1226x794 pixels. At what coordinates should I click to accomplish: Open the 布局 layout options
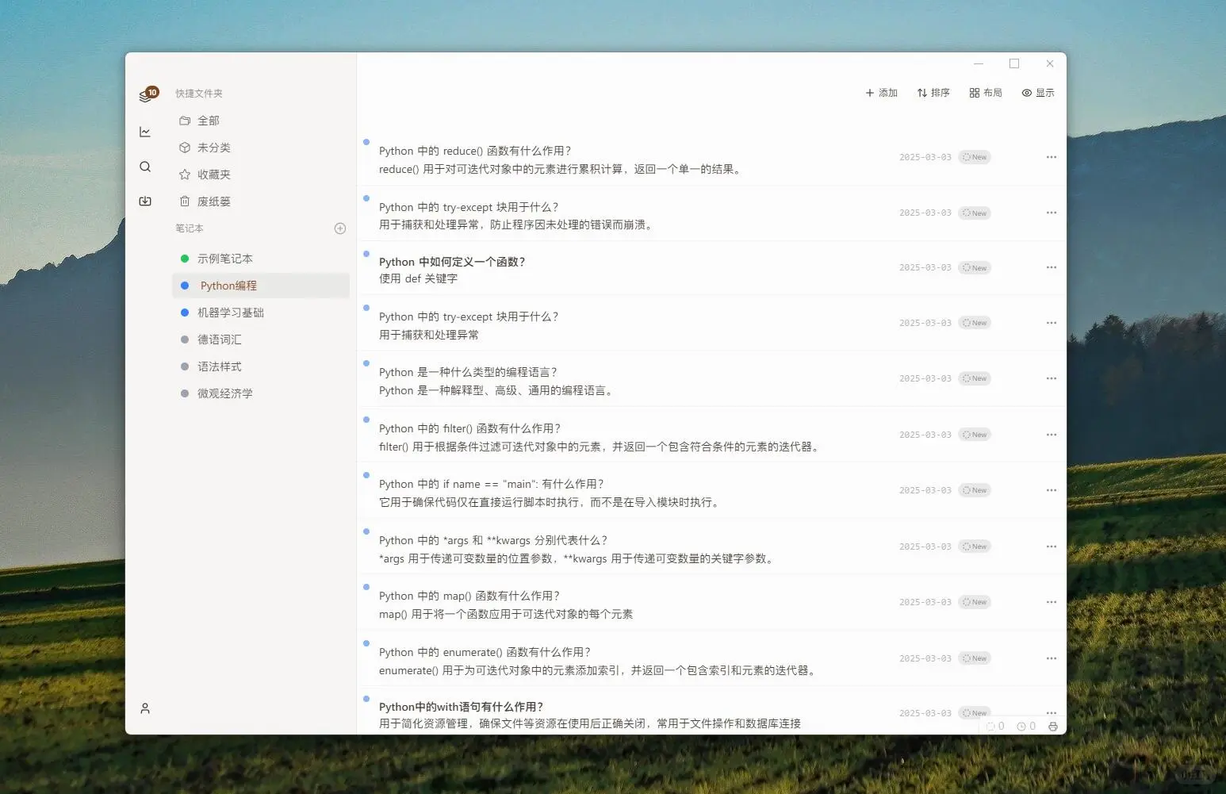(985, 92)
